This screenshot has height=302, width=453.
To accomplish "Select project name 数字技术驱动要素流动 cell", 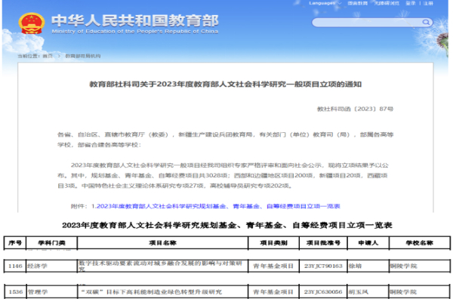I will point(162,266).
